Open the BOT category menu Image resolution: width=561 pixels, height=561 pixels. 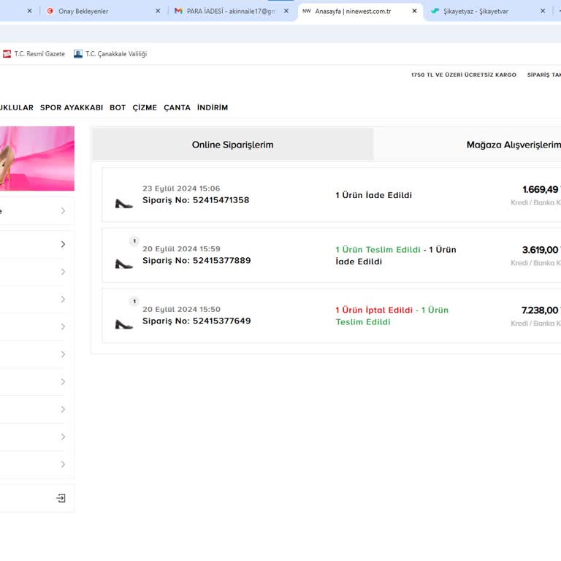[118, 107]
